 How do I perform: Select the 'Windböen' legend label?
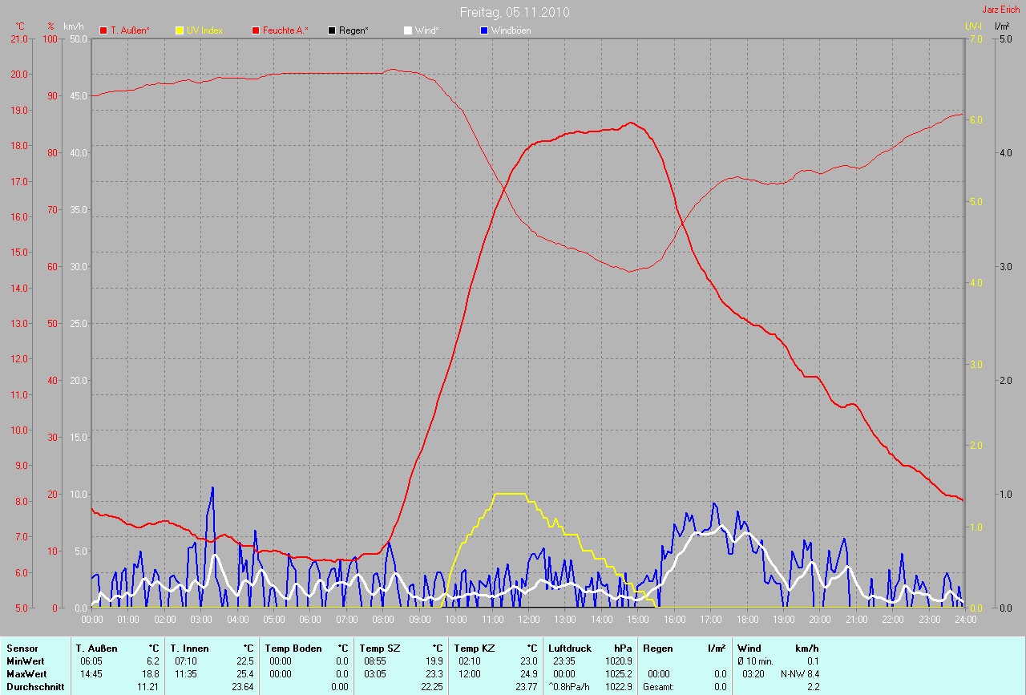tap(511, 30)
